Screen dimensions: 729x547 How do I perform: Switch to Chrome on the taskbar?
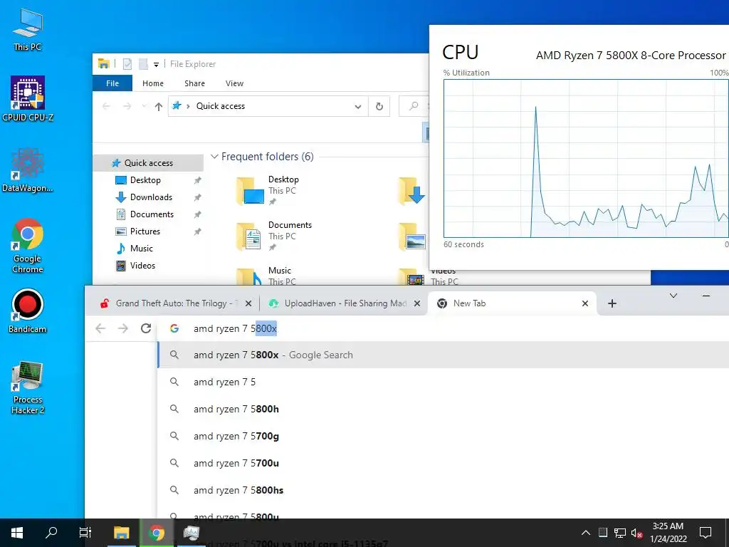pos(157,533)
